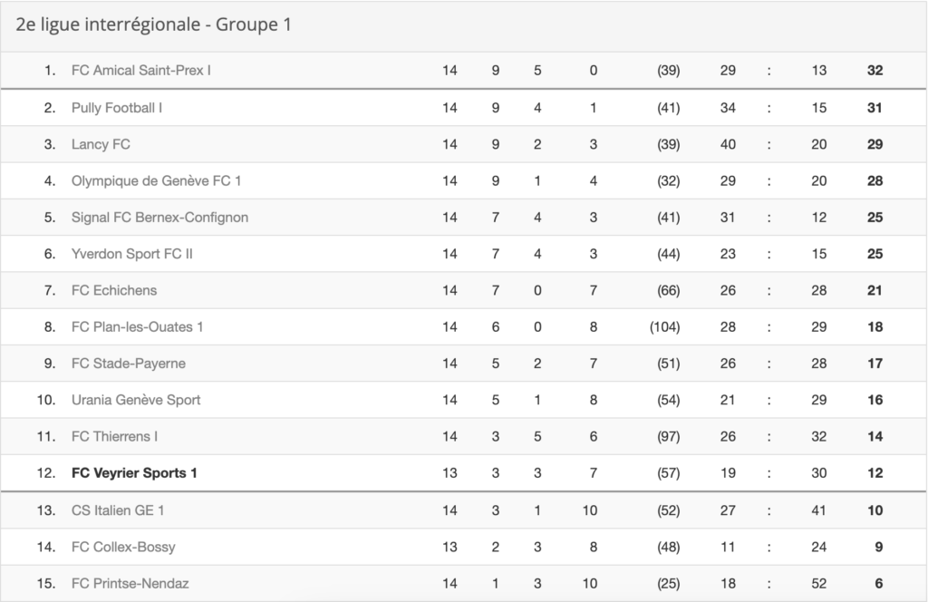The width and height of the screenshot is (928, 602).
Task: Select the 32 points total of Saint-Prex
Action: point(875,71)
